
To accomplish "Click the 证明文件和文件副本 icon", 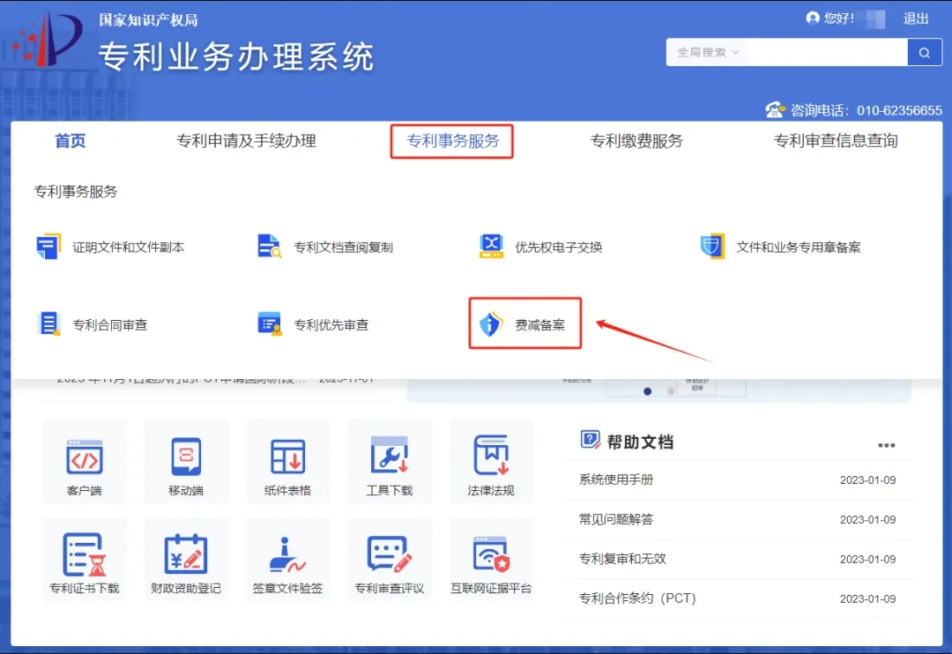I will point(48,247).
